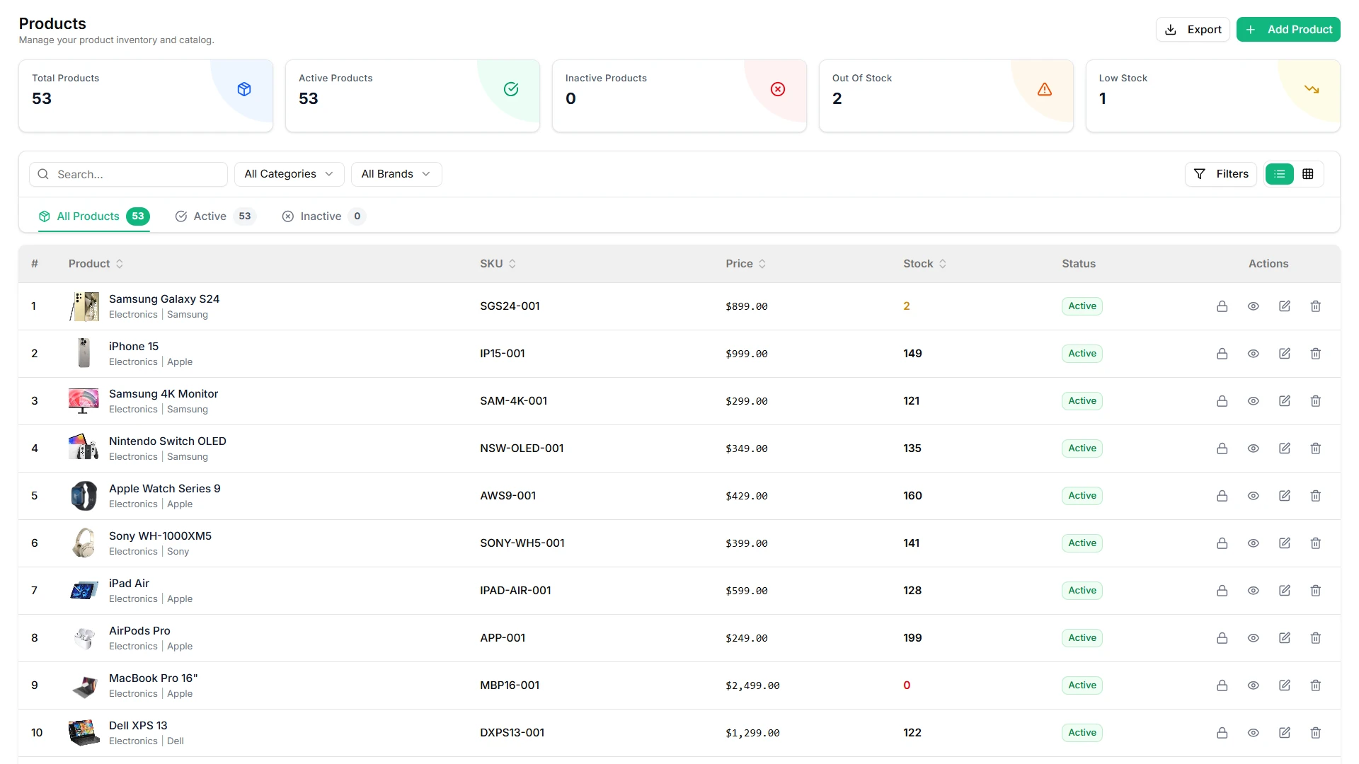Open the All Categories dropdown
The width and height of the screenshot is (1359, 764).
289,174
